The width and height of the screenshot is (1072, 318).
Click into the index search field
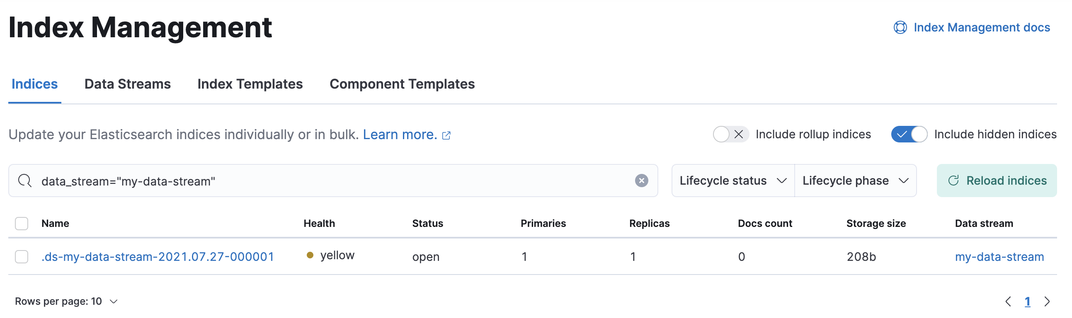pos(333,181)
